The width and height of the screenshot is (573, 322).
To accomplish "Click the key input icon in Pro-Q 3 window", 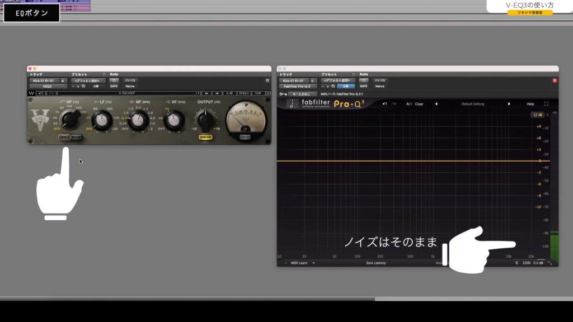I will pos(283,94).
